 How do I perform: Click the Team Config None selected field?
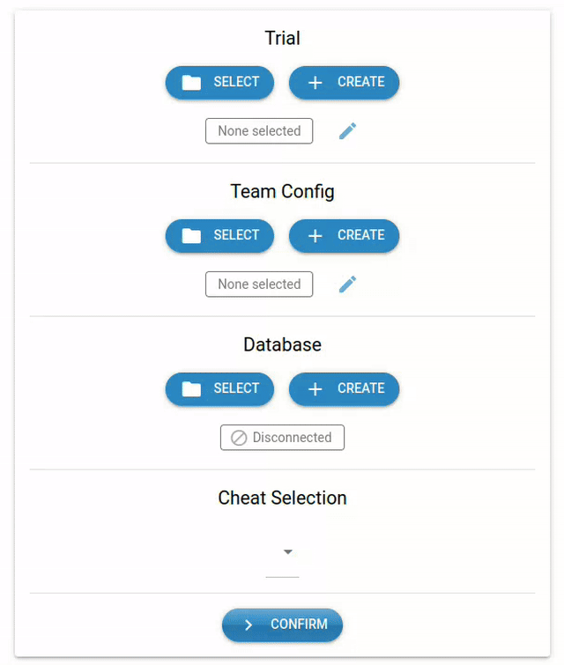(259, 284)
